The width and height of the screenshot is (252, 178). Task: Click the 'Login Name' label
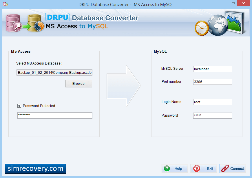pyautogui.click(x=171, y=102)
